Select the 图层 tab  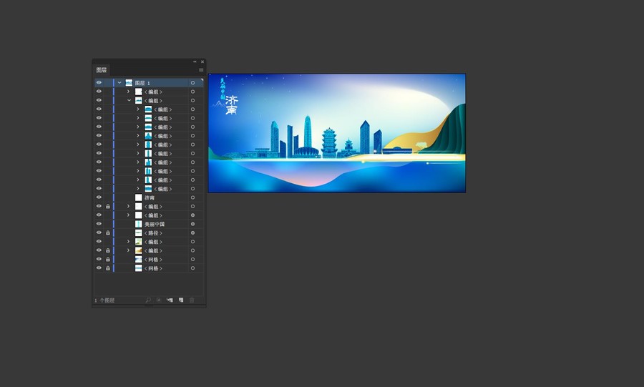pyautogui.click(x=102, y=70)
